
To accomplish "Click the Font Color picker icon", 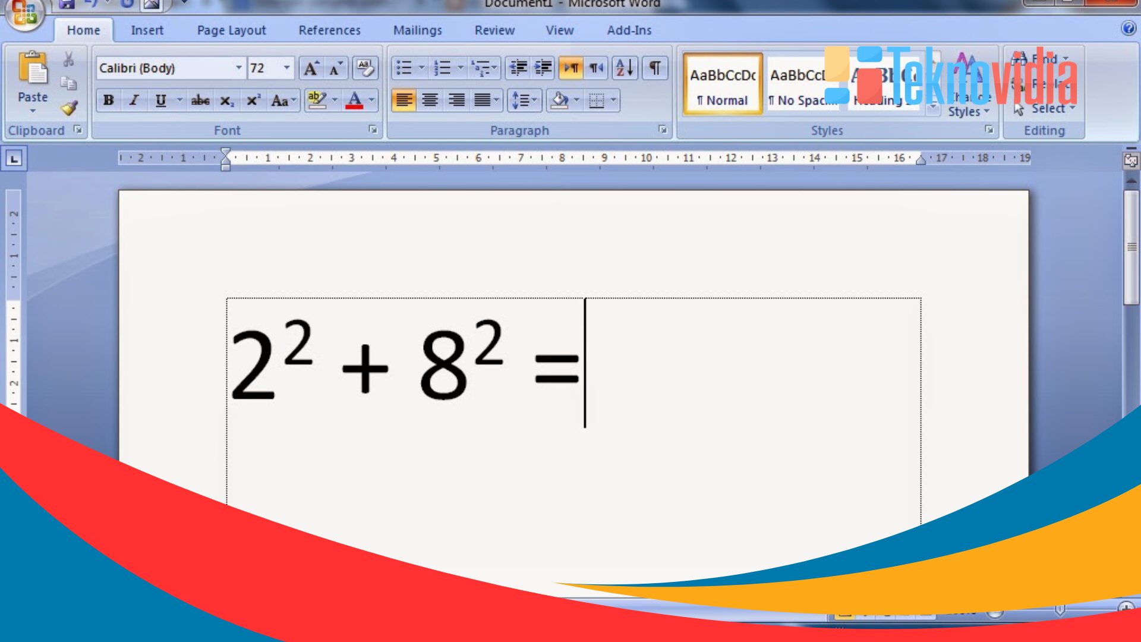I will pyautogui.click(x=371, y=100).
